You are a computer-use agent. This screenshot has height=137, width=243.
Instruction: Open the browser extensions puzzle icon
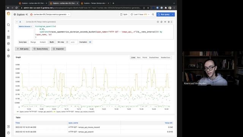click(x=166, y=8)
